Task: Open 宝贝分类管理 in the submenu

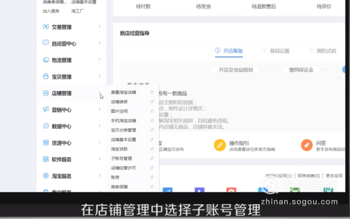Action: point(123,130)
